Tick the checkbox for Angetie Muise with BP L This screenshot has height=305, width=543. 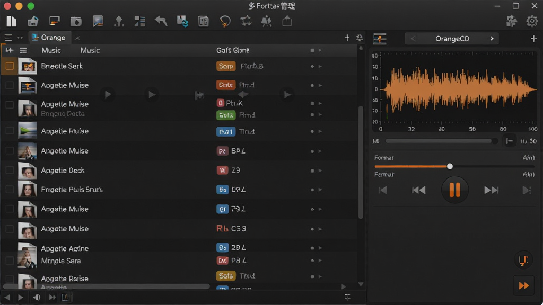pyautogui.click(x=10, y=151)
